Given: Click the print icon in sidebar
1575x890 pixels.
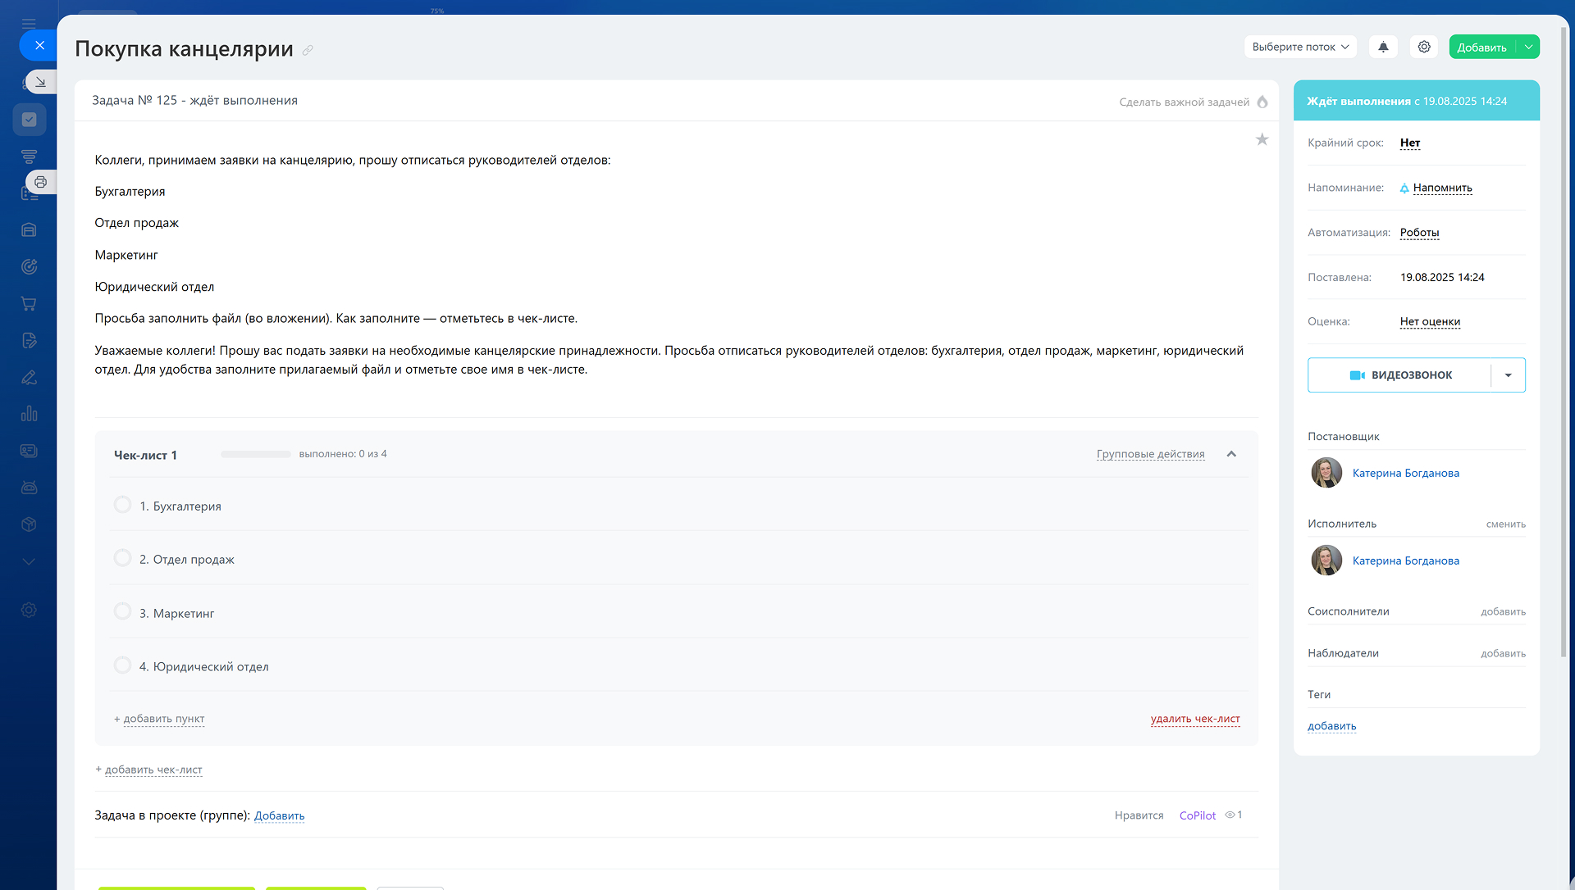Looking at the screenshot, I should pyautogui.click(x=40, y=182).
